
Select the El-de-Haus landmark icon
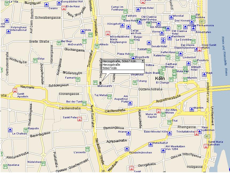coord(64,8)
